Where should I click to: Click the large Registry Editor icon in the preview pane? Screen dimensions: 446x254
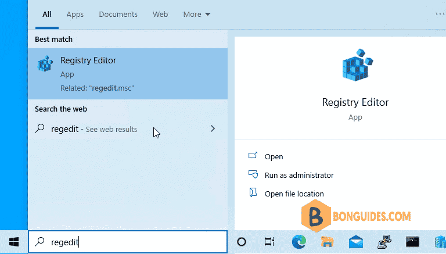coord(358,65)
